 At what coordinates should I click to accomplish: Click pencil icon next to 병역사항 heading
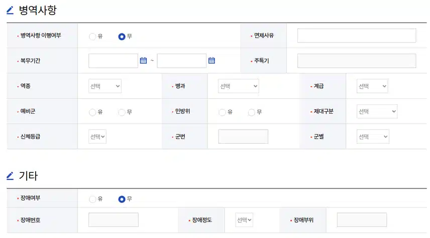pyautogui.click(x=10, y=11)
